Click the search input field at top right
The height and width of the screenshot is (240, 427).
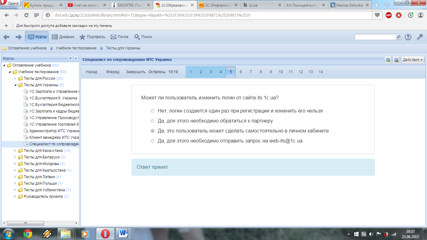[375, 37]
